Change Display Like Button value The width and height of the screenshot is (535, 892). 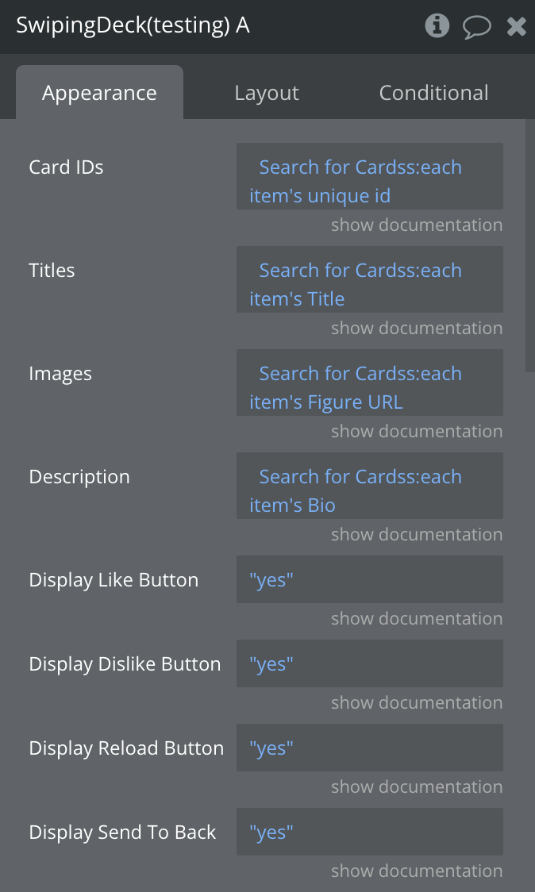pyautogui.click(x=369, y=579)
